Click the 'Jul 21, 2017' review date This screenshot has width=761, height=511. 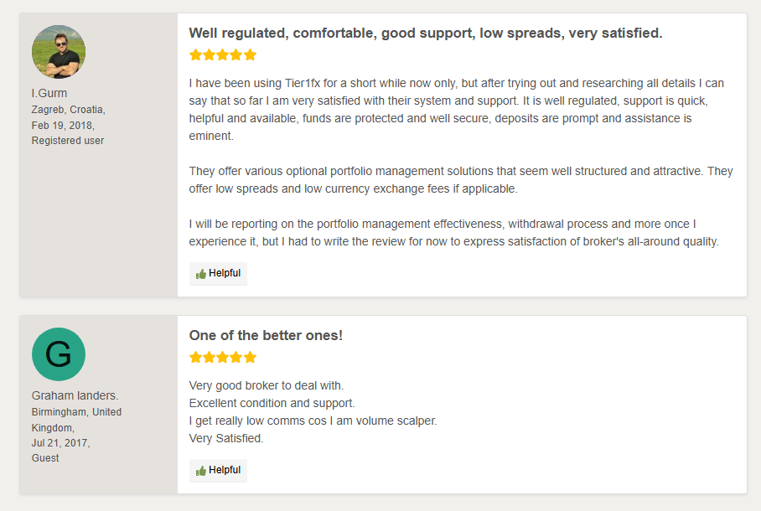(60, 443)
